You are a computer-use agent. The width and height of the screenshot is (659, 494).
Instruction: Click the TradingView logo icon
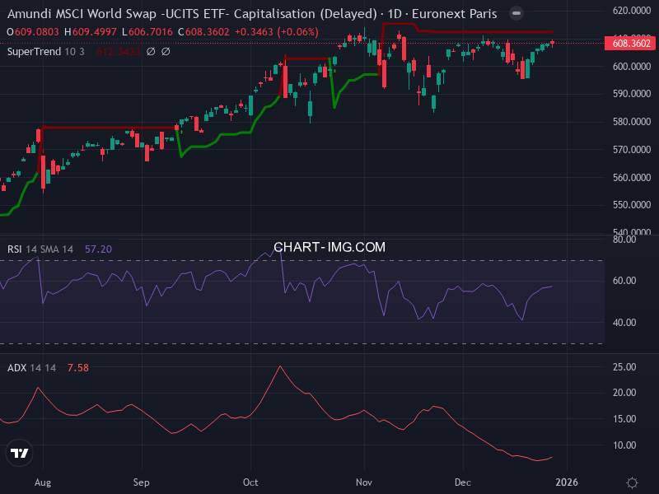[19, 453]
